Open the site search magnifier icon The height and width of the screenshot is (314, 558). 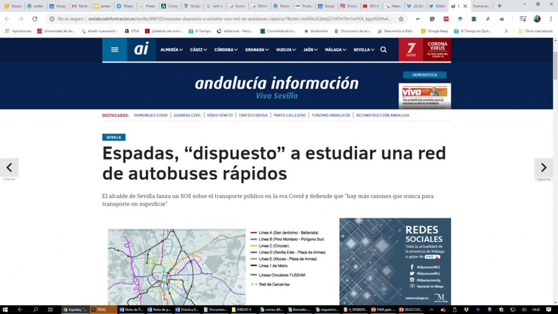coord(383,50)
